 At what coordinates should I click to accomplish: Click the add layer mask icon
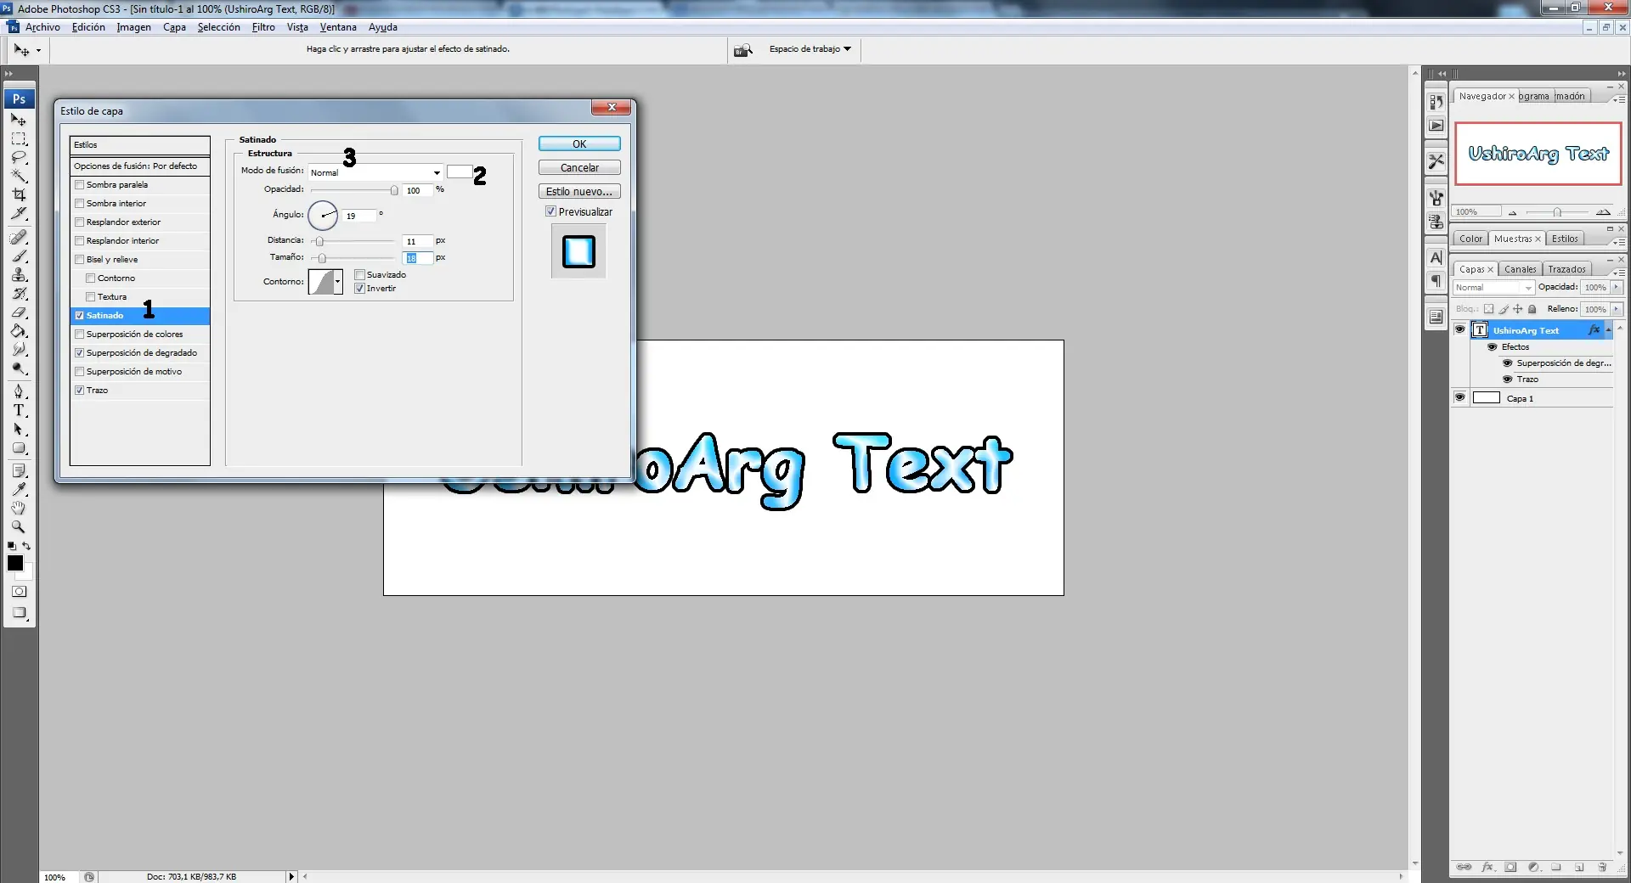click(x=1510, y=867)
